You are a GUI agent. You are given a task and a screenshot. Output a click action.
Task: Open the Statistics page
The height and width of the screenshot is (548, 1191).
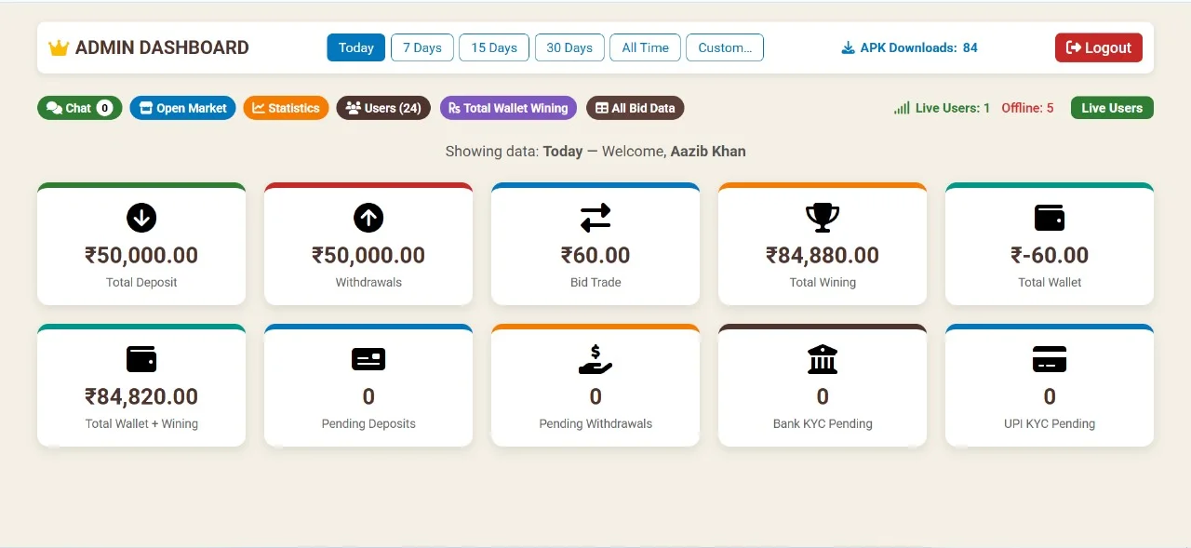click(287, 108)
